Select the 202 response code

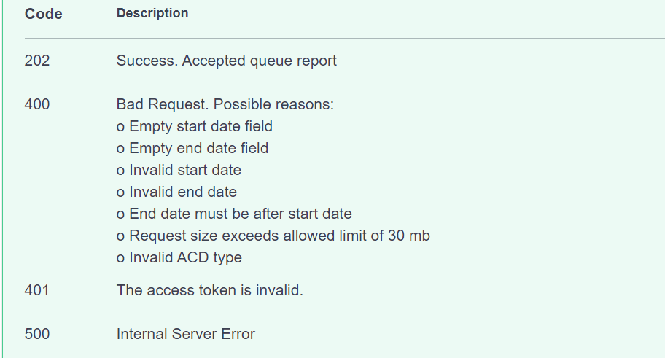pyautogui.click(x=37, y=61)
